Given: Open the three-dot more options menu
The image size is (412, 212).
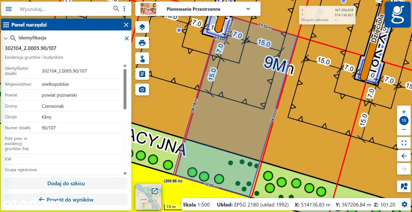Looking at the screenshot, I should 124,9.
